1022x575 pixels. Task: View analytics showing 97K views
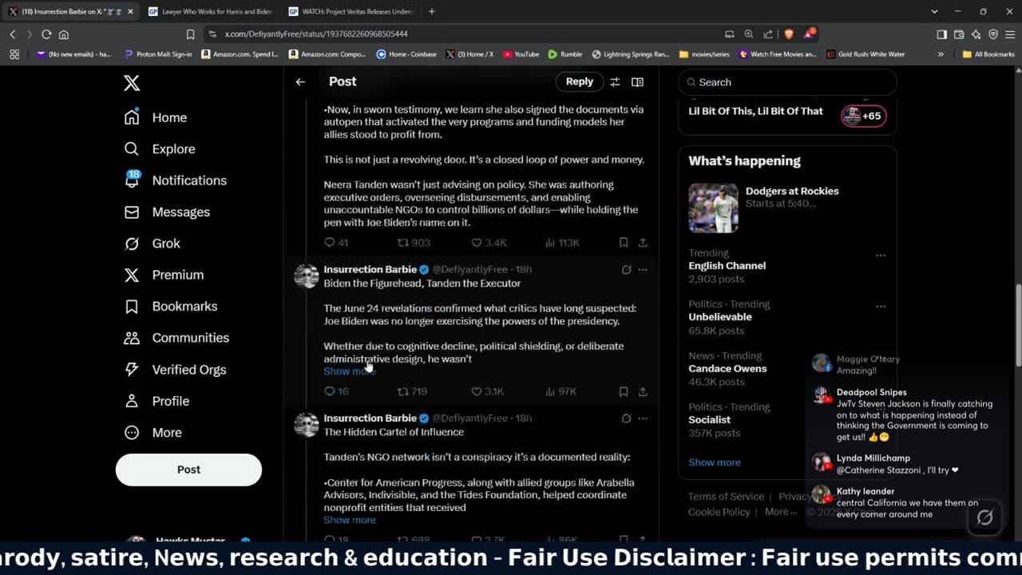click(562, 391)
